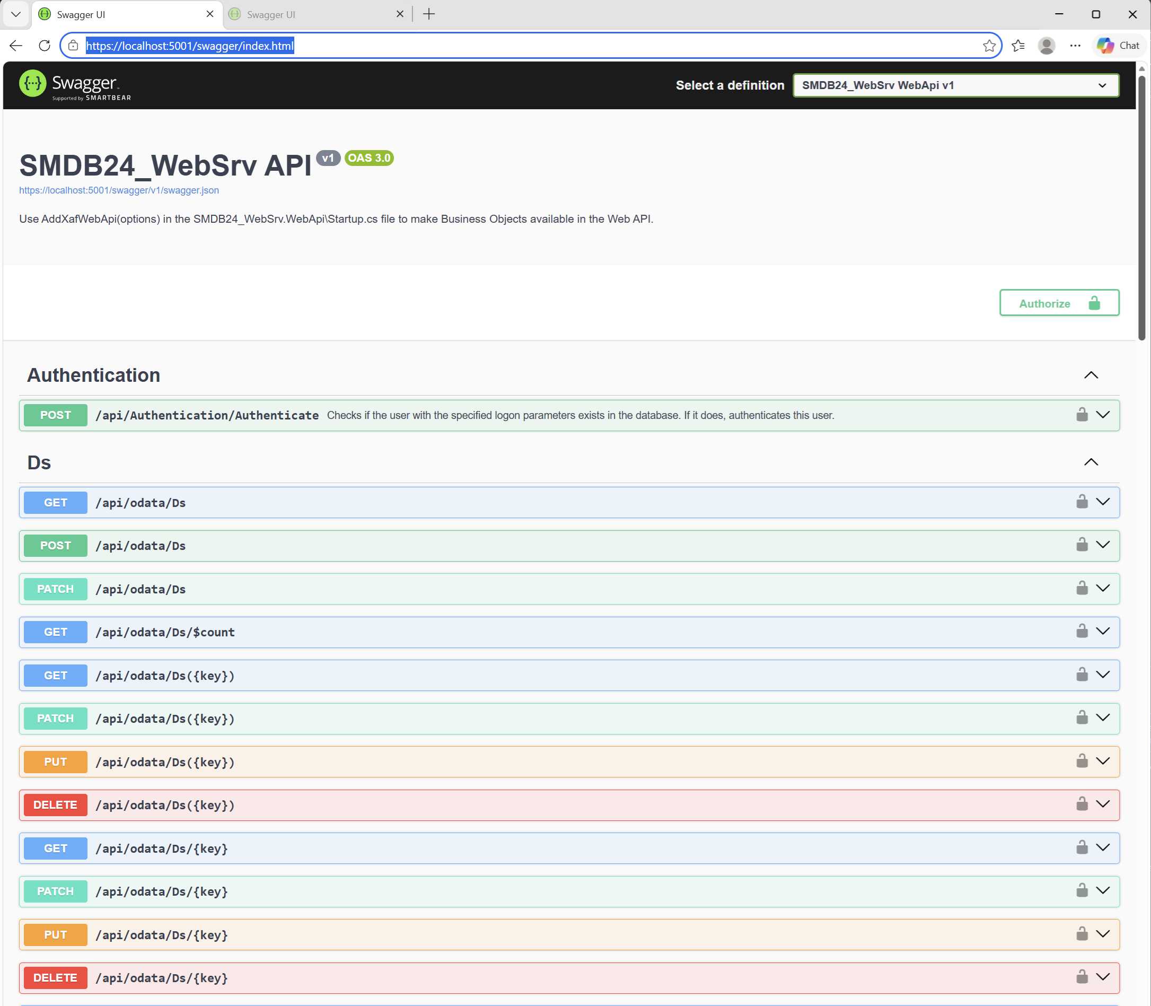Click the browser back arrow
This screenshot has width=1151, height=1006.
click(16, 46)
